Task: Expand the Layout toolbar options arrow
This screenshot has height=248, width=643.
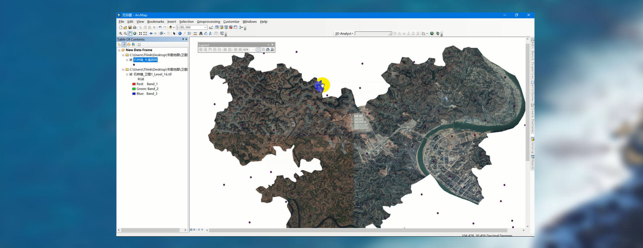Action: click(268, 45)
